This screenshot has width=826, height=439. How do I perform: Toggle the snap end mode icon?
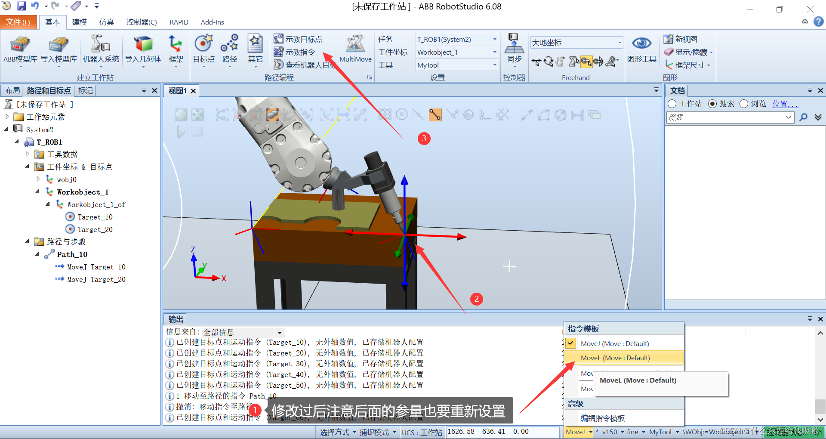[x=435, y=114]
